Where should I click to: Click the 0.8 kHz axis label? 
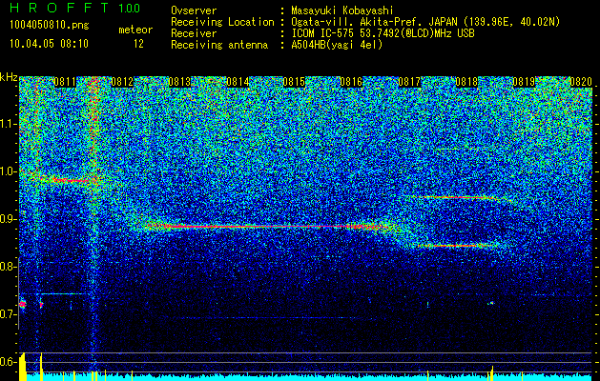tap(9, 267)
